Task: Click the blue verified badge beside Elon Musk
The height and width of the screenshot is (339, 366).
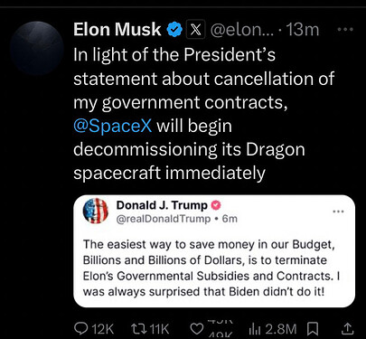Action: pos(174,30)
